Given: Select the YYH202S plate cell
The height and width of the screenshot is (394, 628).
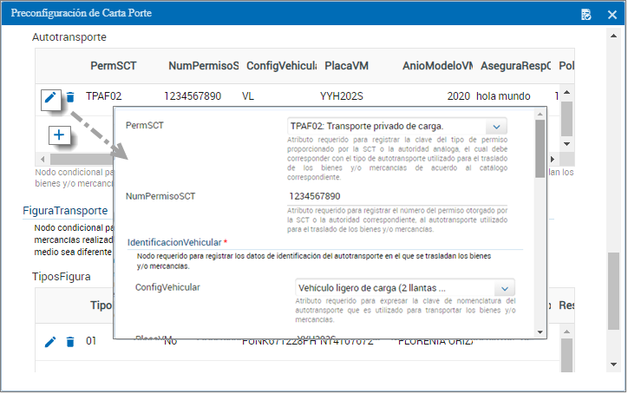Looking at the screenshot, I should [x=340, y=97].
